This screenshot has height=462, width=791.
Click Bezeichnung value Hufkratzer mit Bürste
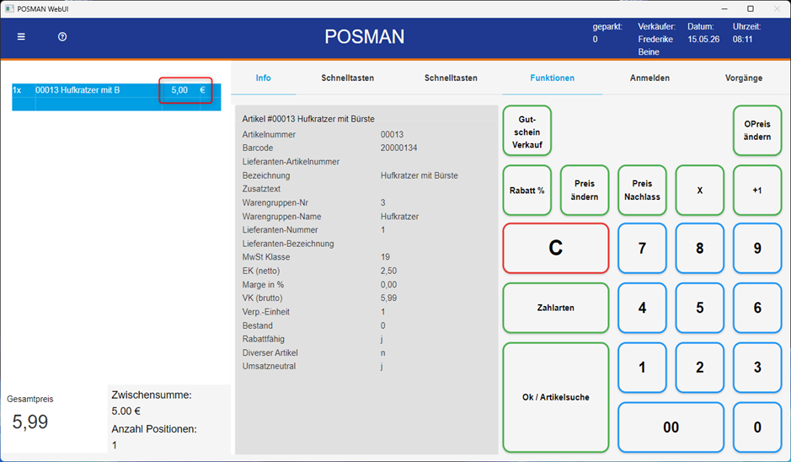(420, 175)
